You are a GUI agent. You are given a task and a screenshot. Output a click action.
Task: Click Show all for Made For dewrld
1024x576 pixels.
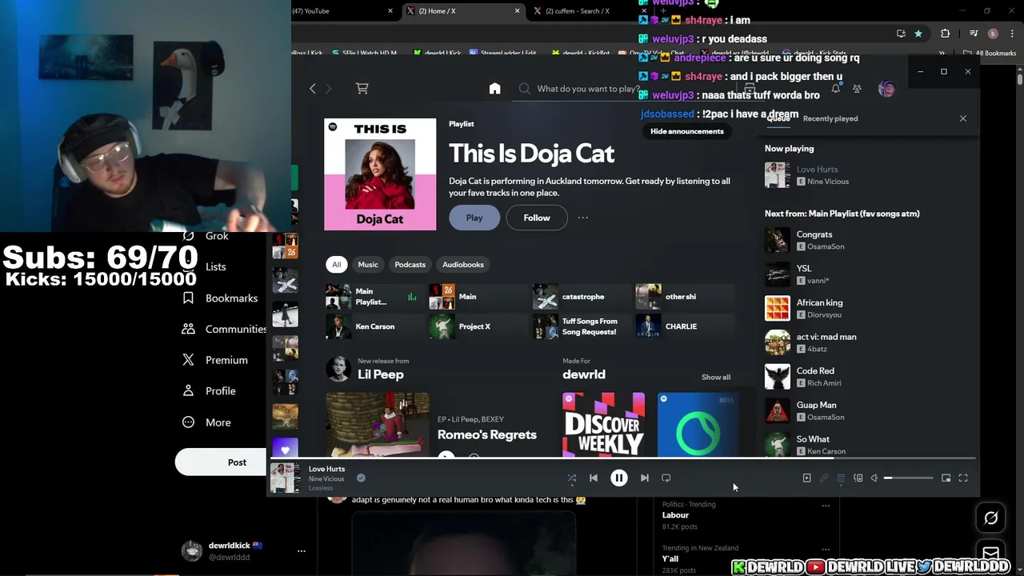[x=716, y=377]
